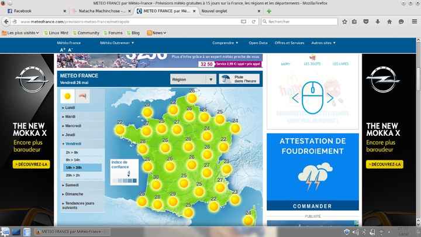Image resolution: width=421 pixels, height=237 pixels.
Task: Click the meteofrance.com address bar
Action: (x=129, y=22)
